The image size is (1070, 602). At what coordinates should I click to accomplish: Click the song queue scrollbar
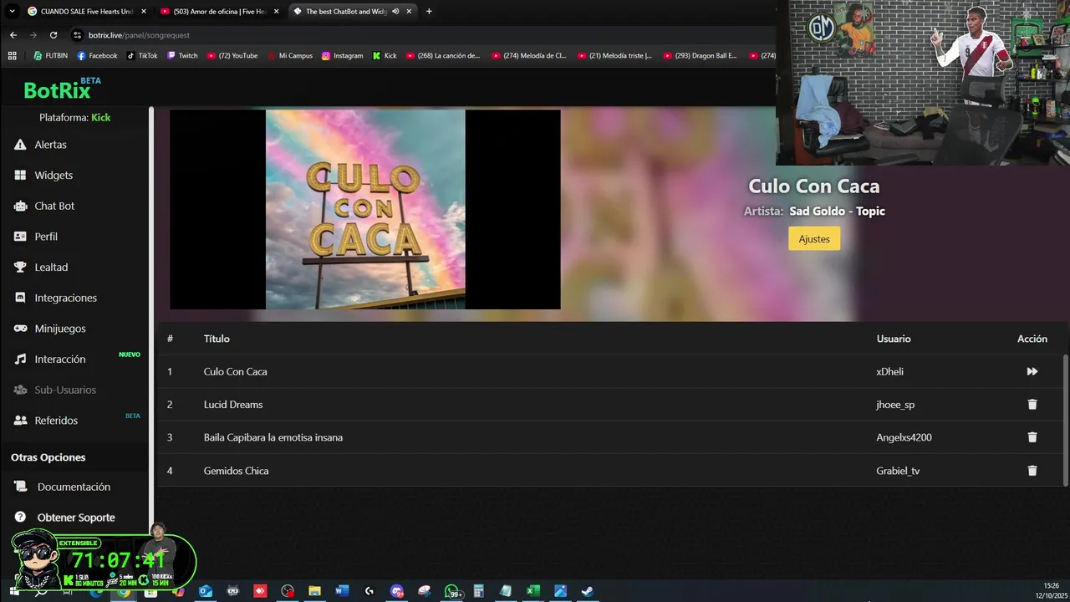coord(1065,420)
